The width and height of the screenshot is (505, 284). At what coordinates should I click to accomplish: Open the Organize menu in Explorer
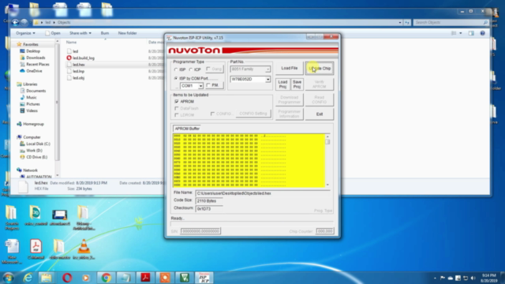tap(25, 33)
